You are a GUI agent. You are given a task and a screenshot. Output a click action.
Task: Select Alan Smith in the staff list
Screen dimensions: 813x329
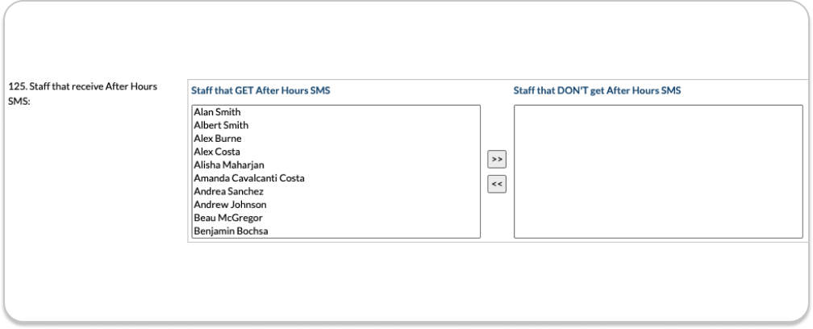click(x=217, y=112)
